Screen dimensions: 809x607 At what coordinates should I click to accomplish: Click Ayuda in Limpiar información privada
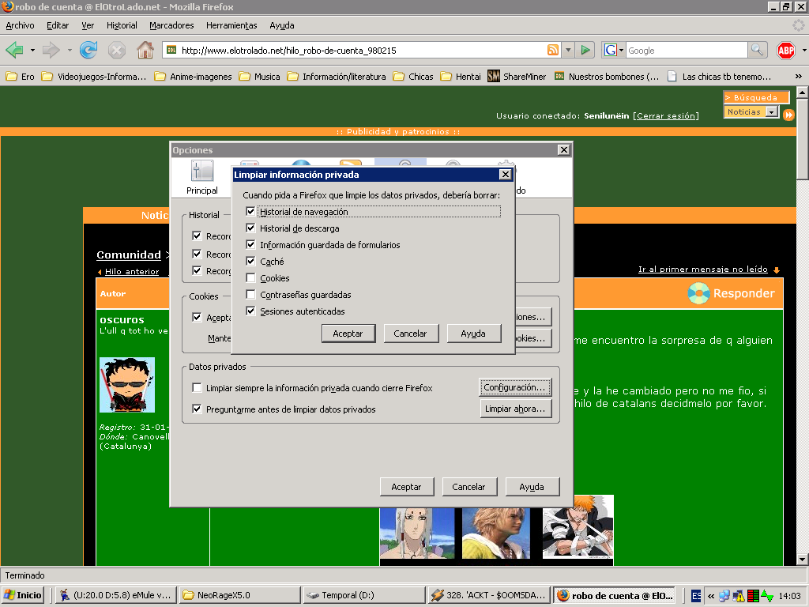[473, 334]
